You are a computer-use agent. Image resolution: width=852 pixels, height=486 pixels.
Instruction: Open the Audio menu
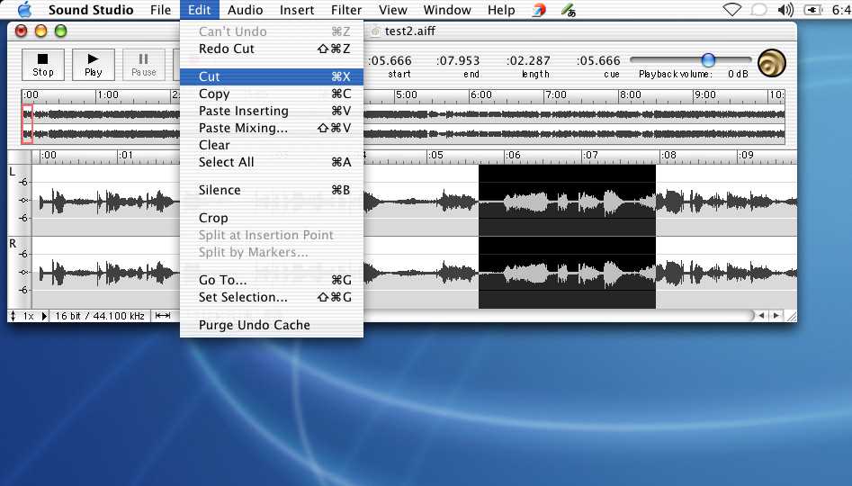245,10
